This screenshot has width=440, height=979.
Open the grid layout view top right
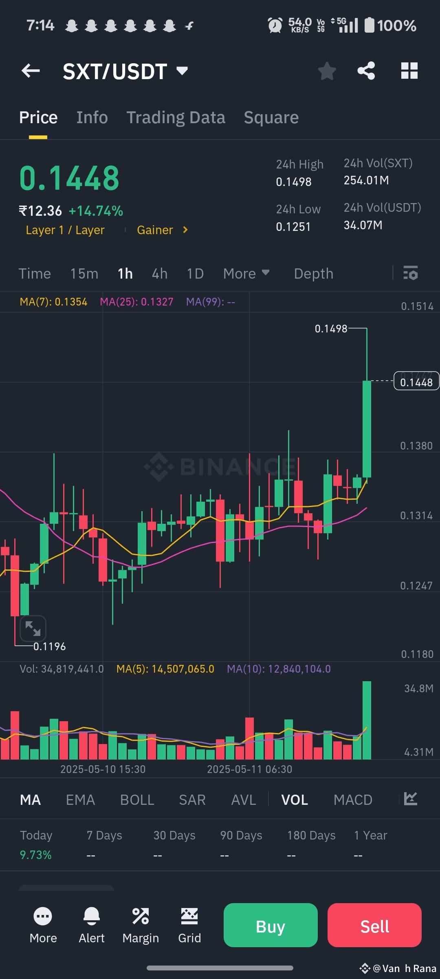[409, 71]
